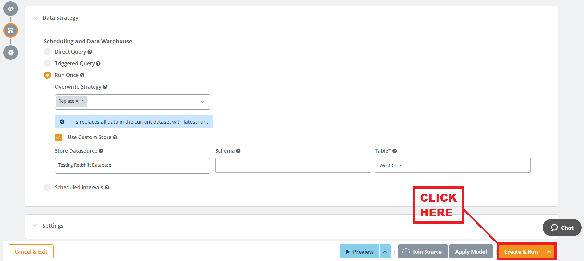Image resolution: width=584 pixels, height=261 pixels.
Task: Click the Cancel & Exit button
Action: [31, 252]
